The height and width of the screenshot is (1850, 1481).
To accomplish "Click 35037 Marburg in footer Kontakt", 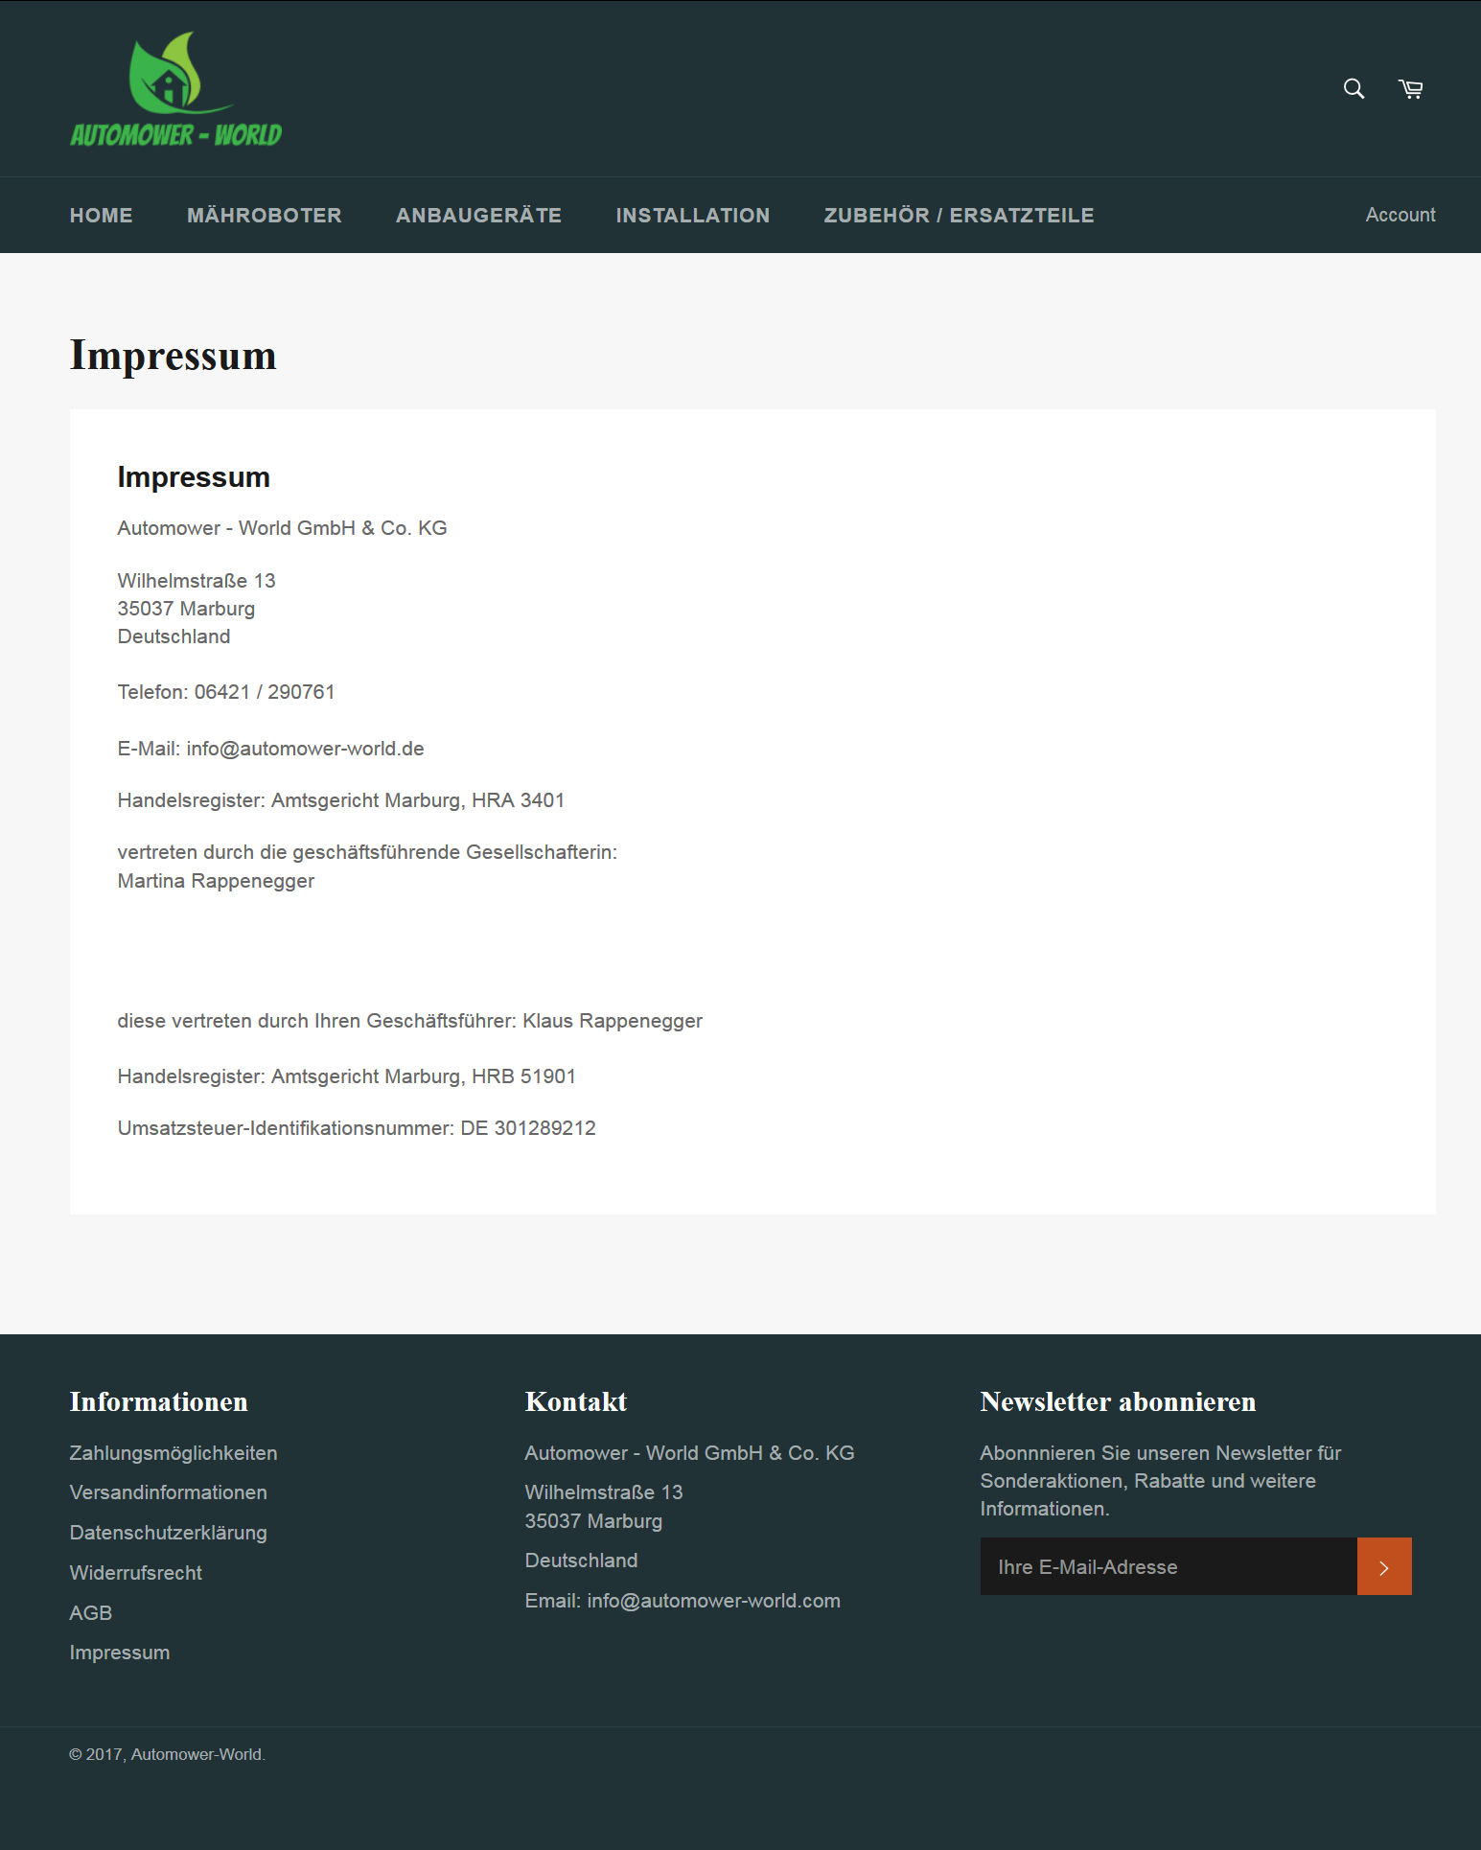I will [x=593, y=1521].
